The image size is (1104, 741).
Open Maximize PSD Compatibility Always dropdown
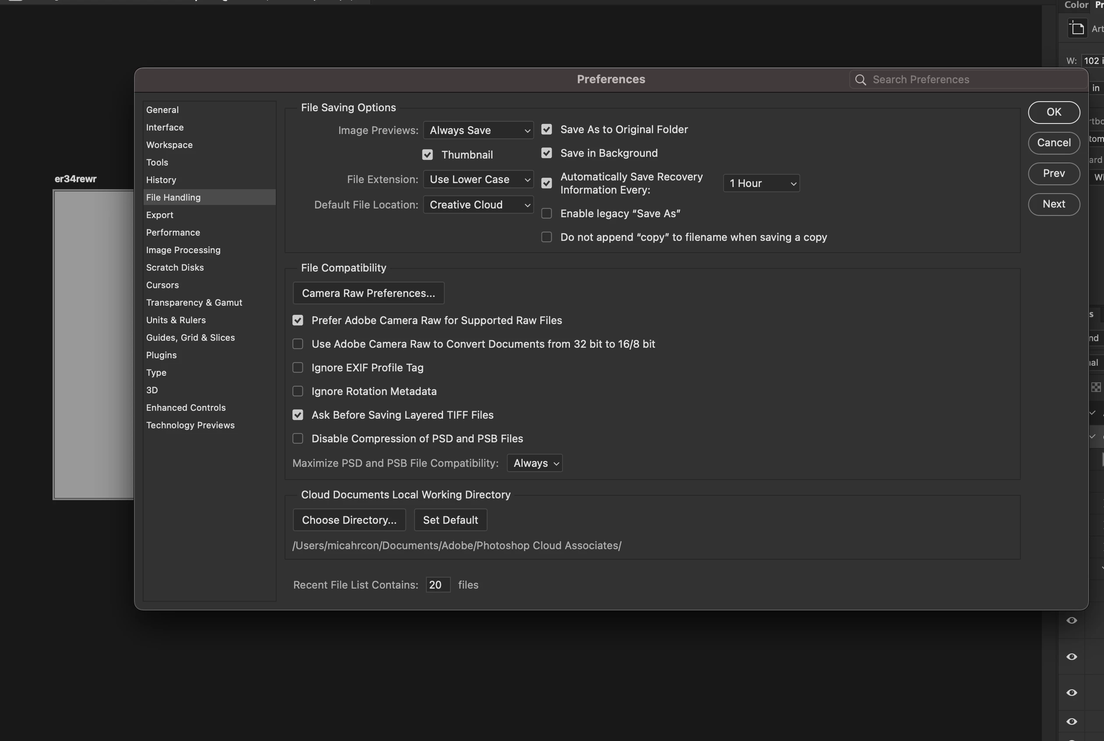point(534,463)
